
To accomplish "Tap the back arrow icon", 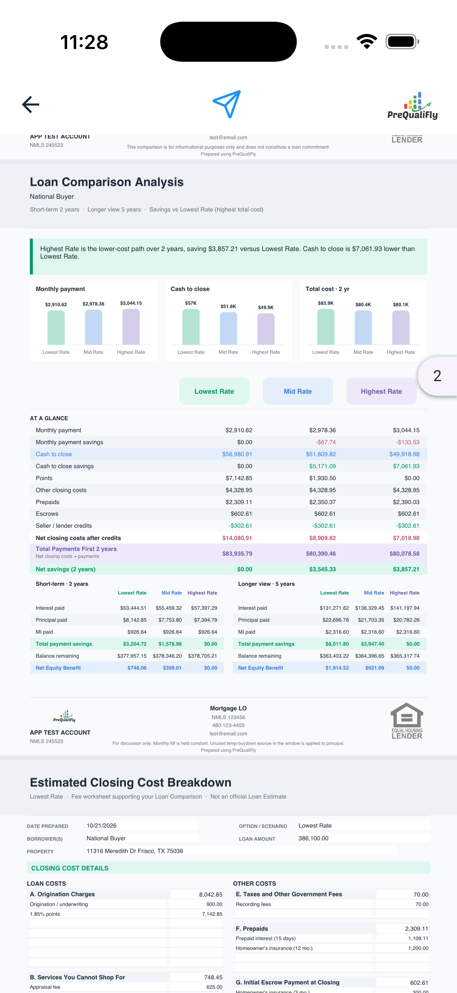I will pyautogui.click(x=30, y=104).
